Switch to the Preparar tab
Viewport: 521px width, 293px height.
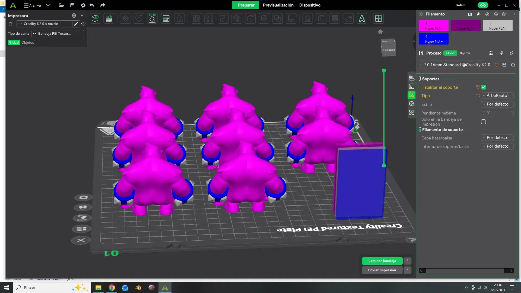(x=246, y=5)
